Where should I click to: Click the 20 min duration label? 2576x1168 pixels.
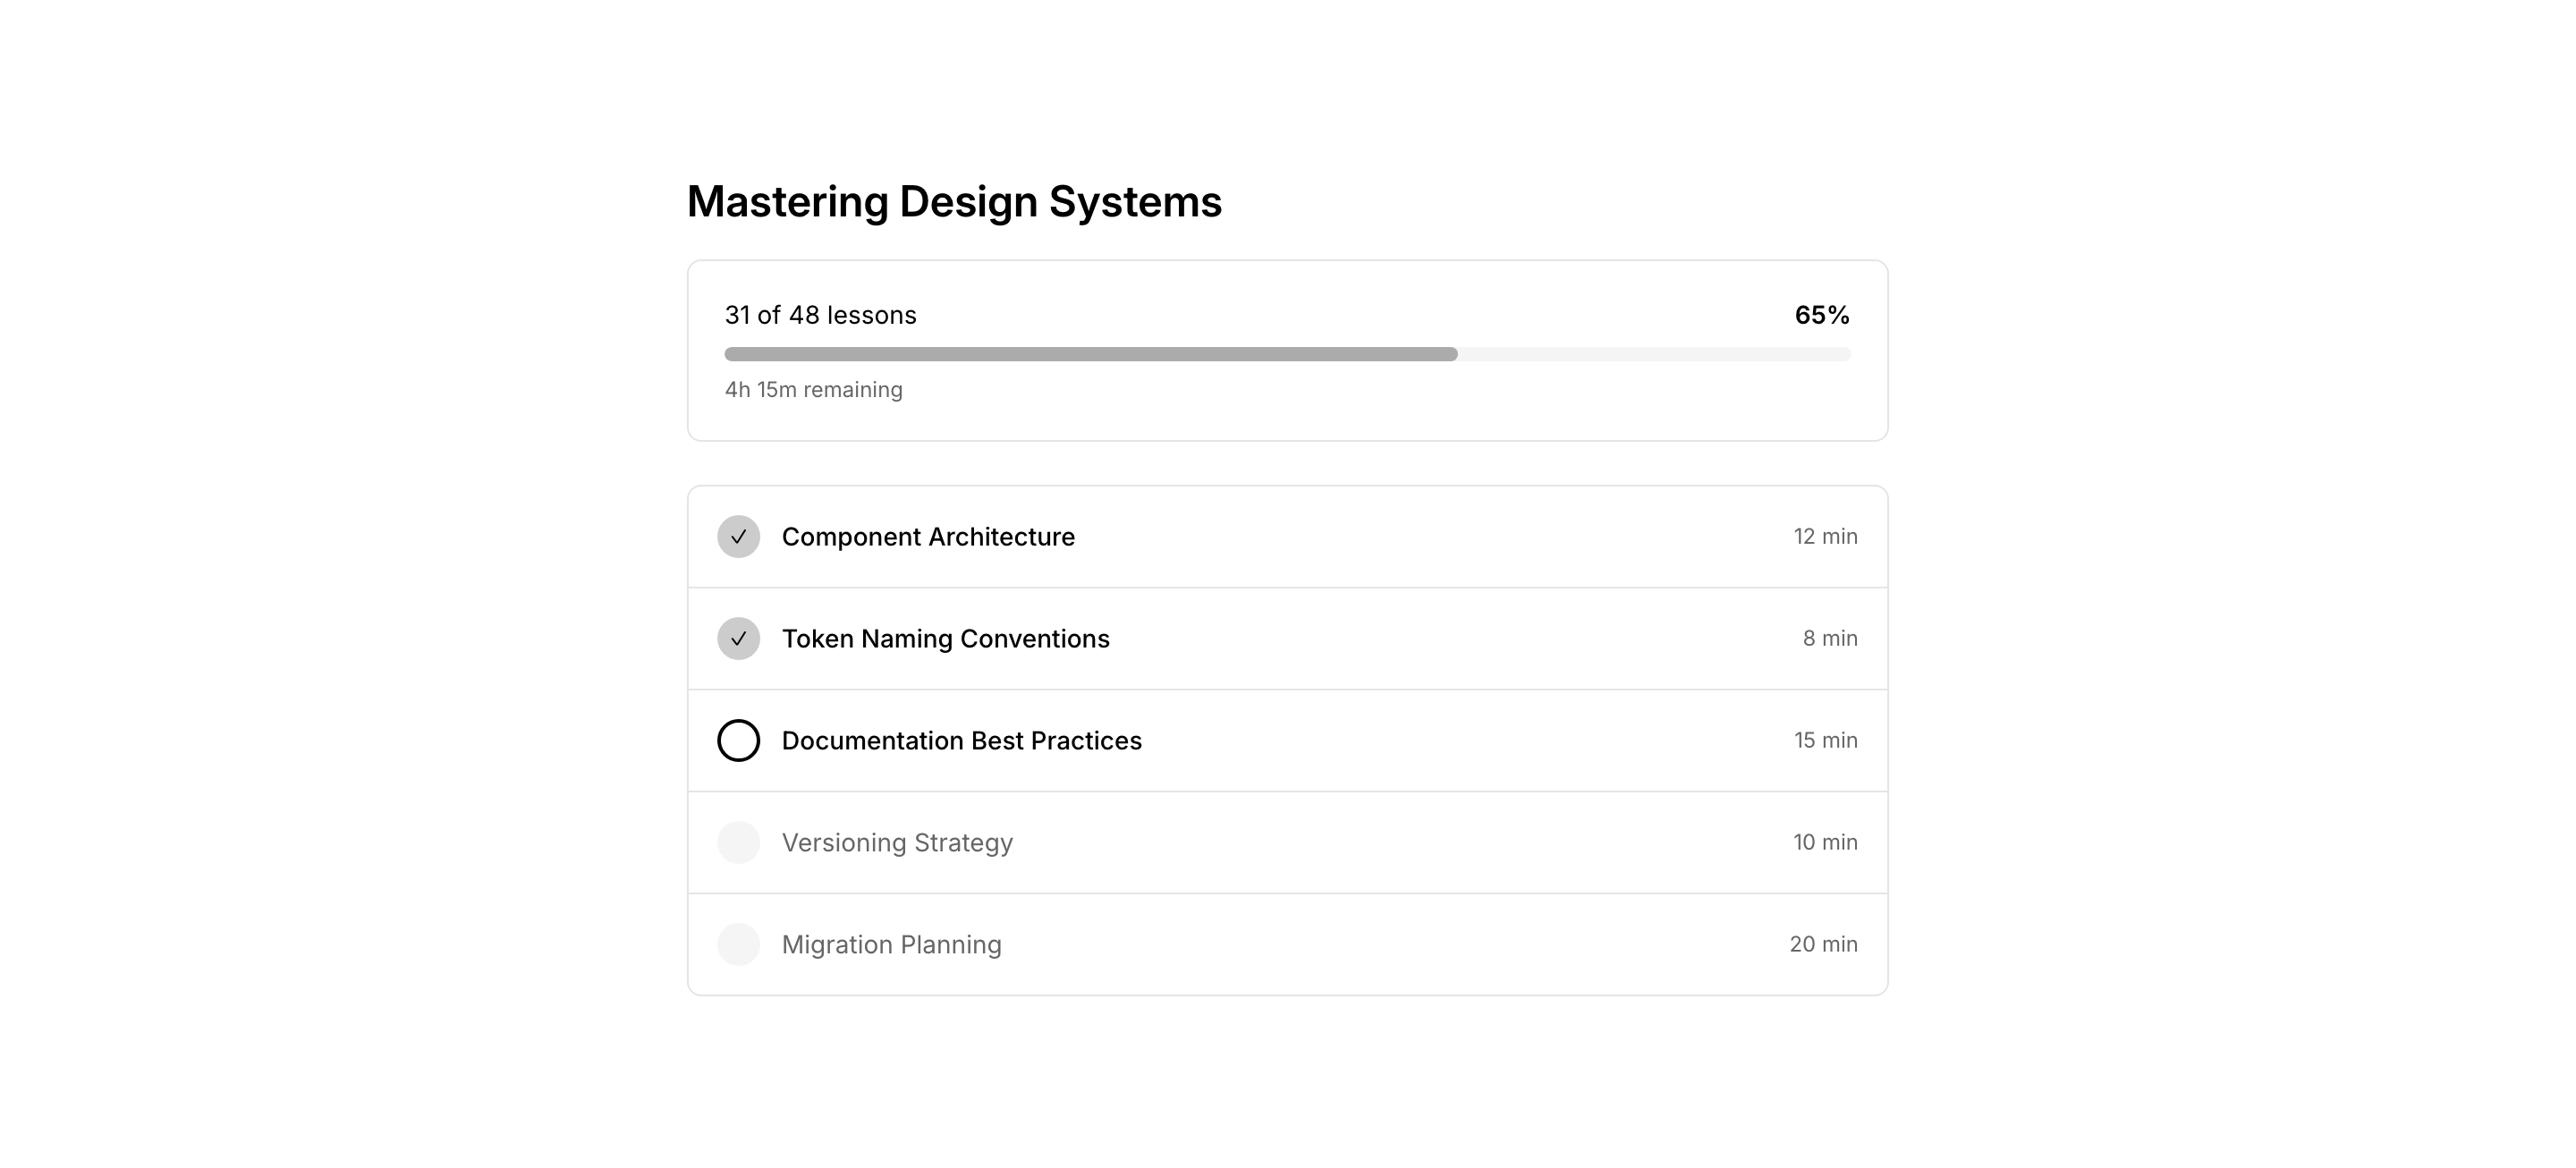(x=1823, y=945)
